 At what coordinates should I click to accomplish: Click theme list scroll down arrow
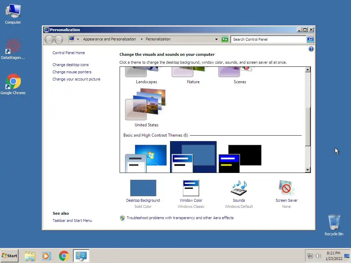point(307,170)
